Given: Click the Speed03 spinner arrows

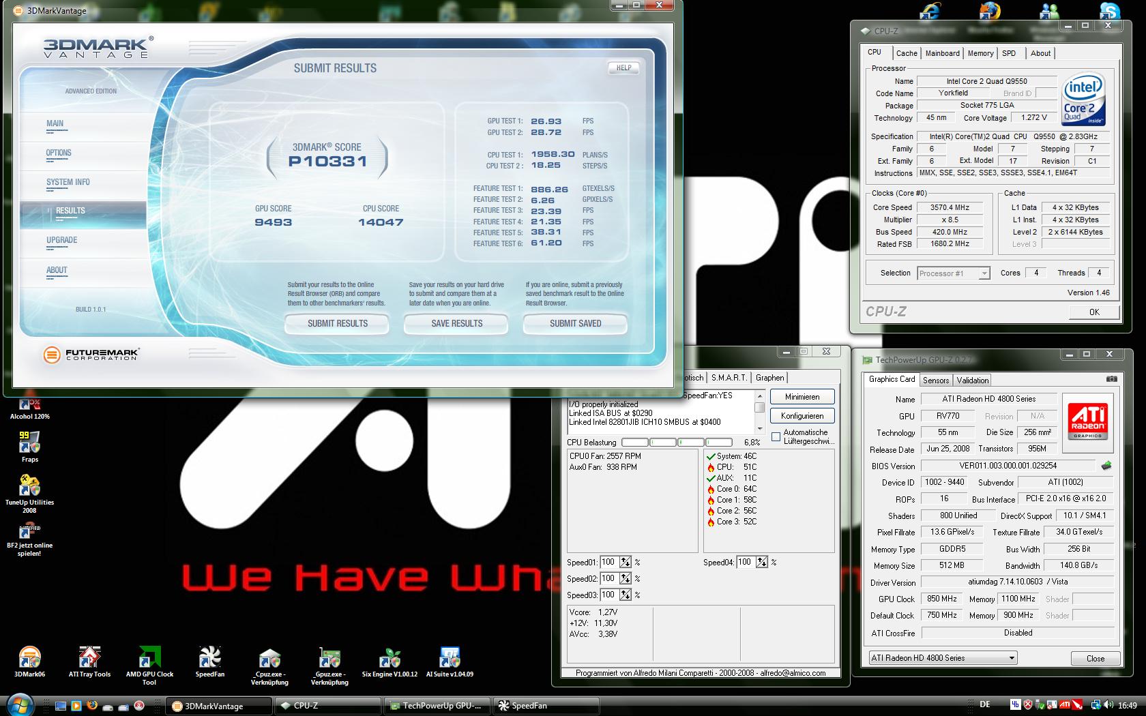Looking at the screenshot, I should 626,595.
